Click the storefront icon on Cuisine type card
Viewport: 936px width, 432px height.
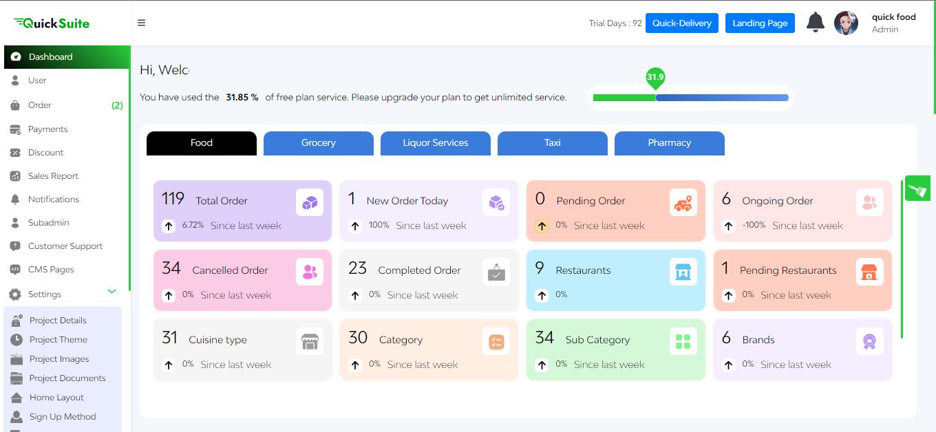[310, 341]
